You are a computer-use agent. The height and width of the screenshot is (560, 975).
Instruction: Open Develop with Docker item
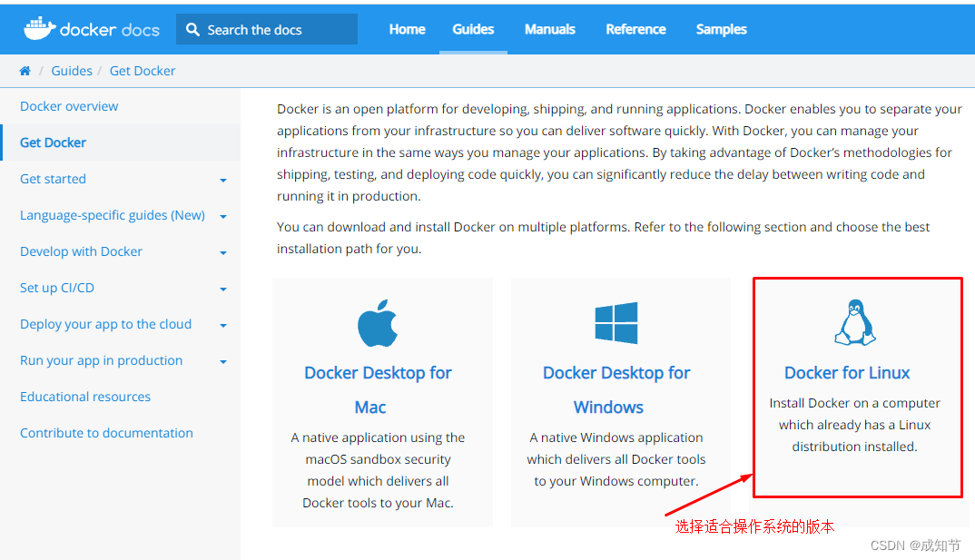pos(81,251)
